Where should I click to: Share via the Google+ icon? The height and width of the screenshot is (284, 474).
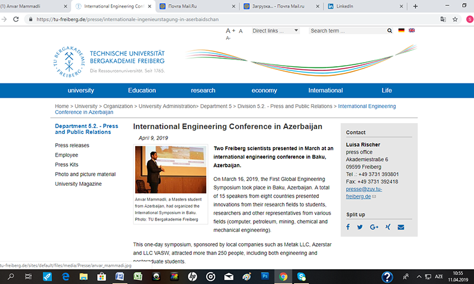point(374,227)
